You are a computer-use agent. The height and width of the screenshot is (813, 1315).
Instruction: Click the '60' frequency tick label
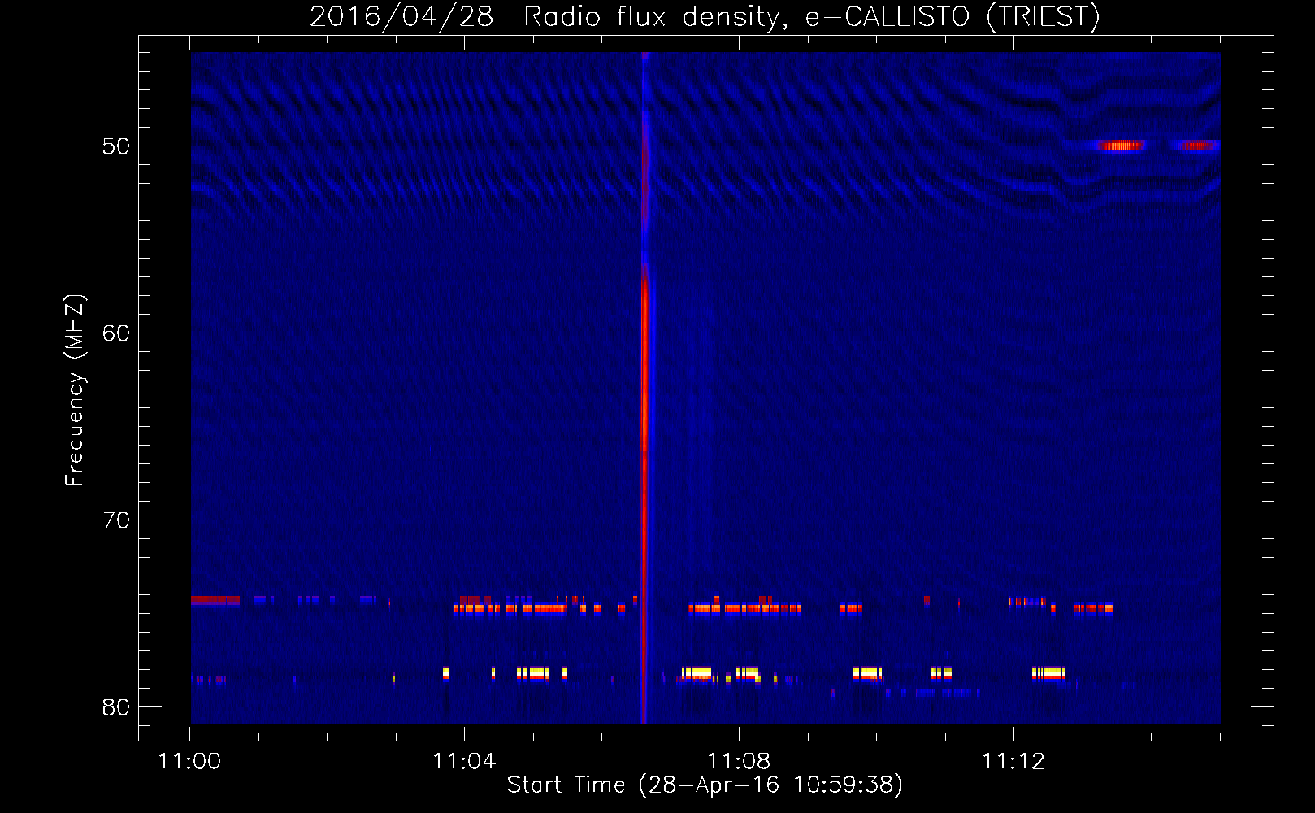point(116,333)
